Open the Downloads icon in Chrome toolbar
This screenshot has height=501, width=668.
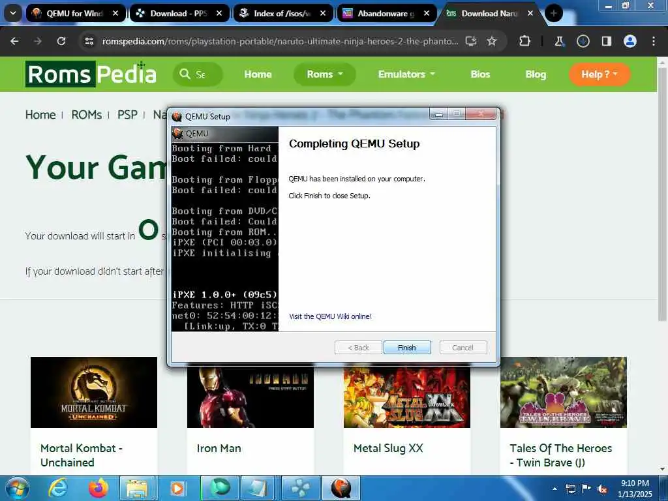tap(583, 41)
